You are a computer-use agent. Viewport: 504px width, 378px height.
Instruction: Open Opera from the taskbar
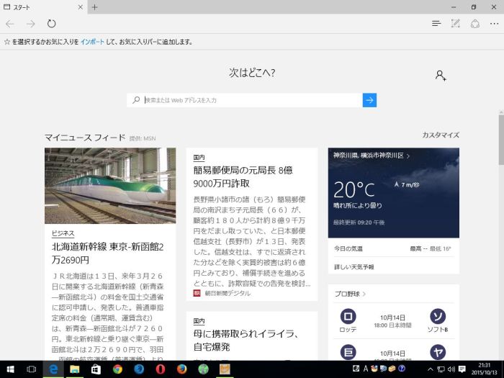[161, 369]
